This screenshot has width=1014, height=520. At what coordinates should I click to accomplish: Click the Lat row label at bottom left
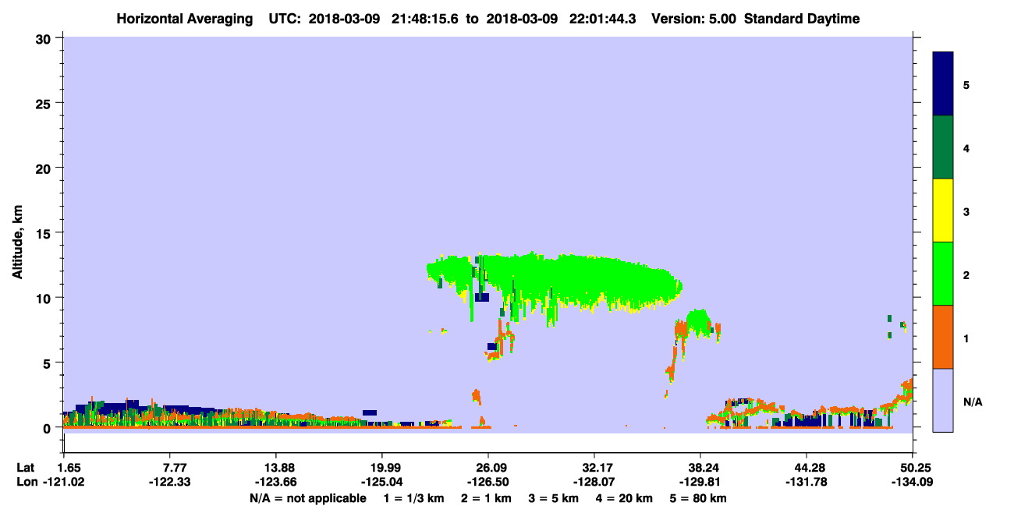(26, 468)
